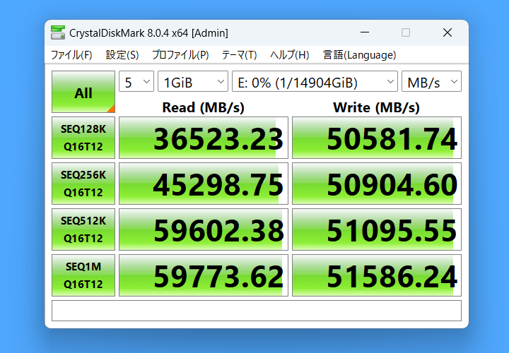Open the MB/s unit dropdown
The height and width of the screenshot is (353, 509).
[431, 81]
